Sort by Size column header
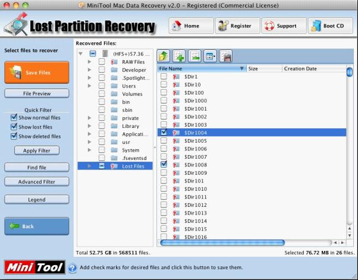This screenshot has height=280, width=358. click(265, 69)
